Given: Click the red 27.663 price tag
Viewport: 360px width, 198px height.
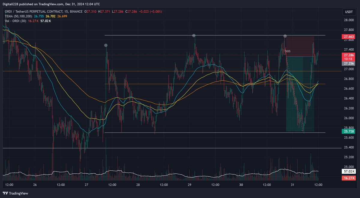Looking at the screenshot, I should pyautogui.click(x=348, y=37).
